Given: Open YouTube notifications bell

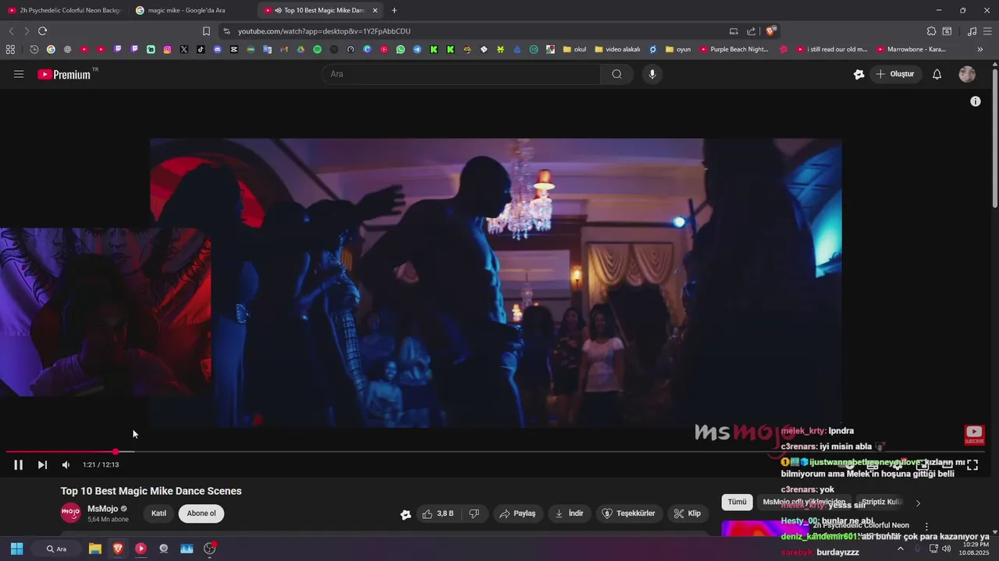Looking at the screenshot, I should [x=937, y=74].
